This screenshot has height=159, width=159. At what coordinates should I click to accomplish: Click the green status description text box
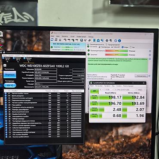pyautogui.click(x=118, y=65)
